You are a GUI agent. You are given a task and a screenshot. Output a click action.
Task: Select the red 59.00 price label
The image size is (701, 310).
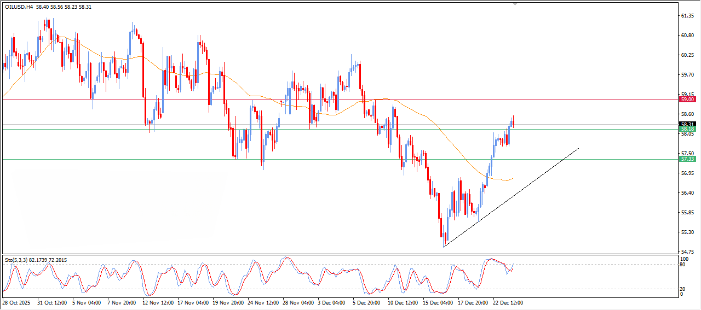coord(687,100)
